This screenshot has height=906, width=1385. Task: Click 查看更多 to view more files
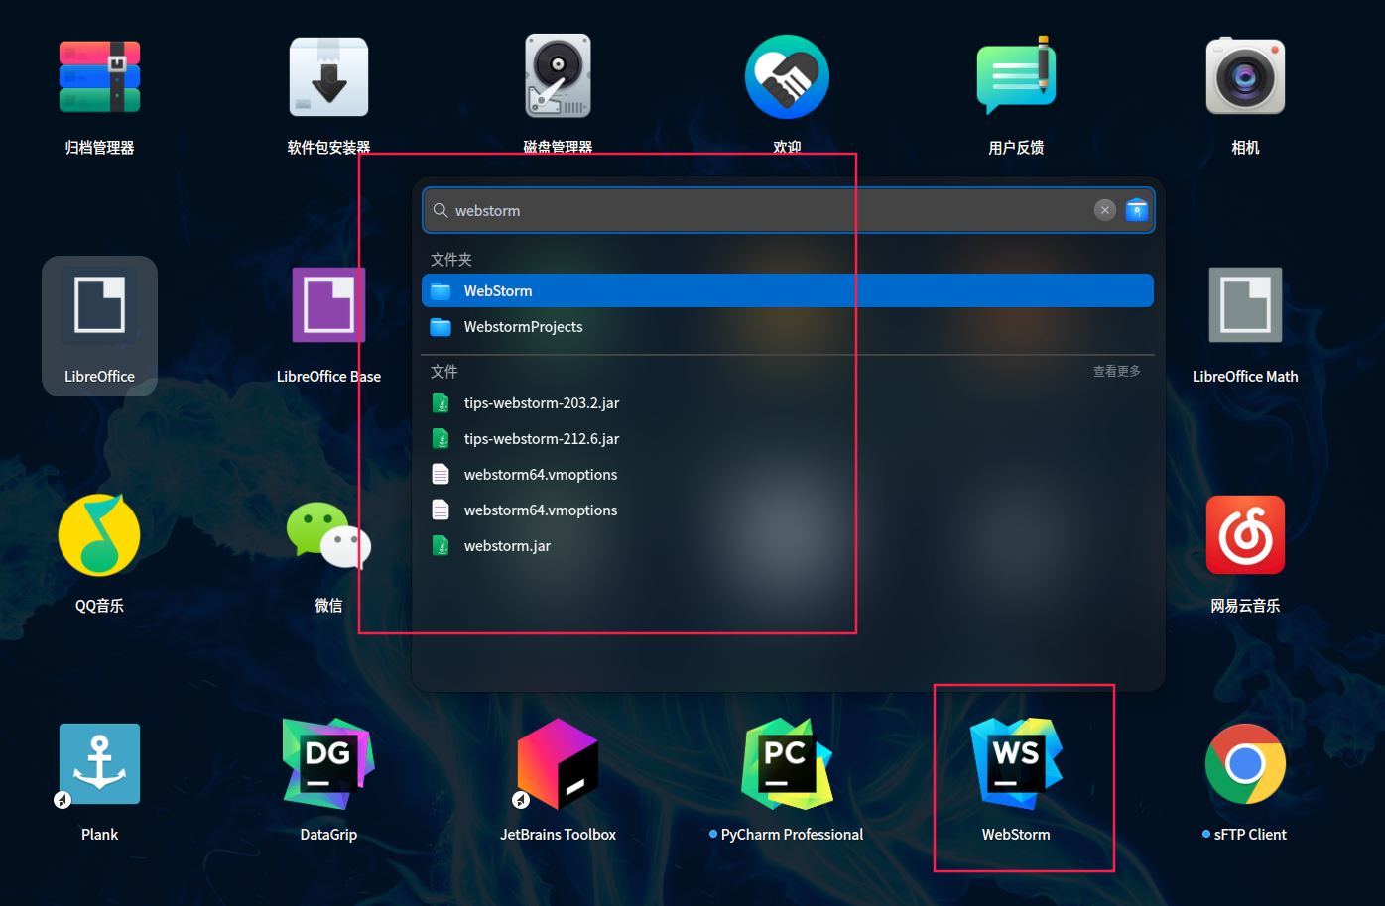(1116, 371)
